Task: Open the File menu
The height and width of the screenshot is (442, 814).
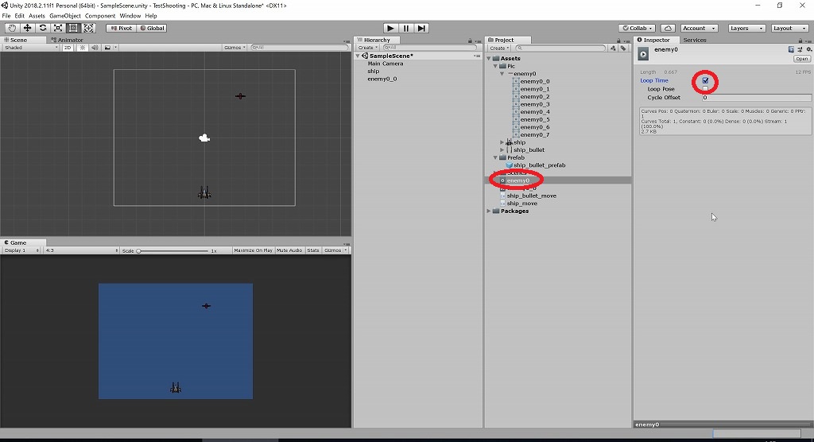Action: [6, 16]
